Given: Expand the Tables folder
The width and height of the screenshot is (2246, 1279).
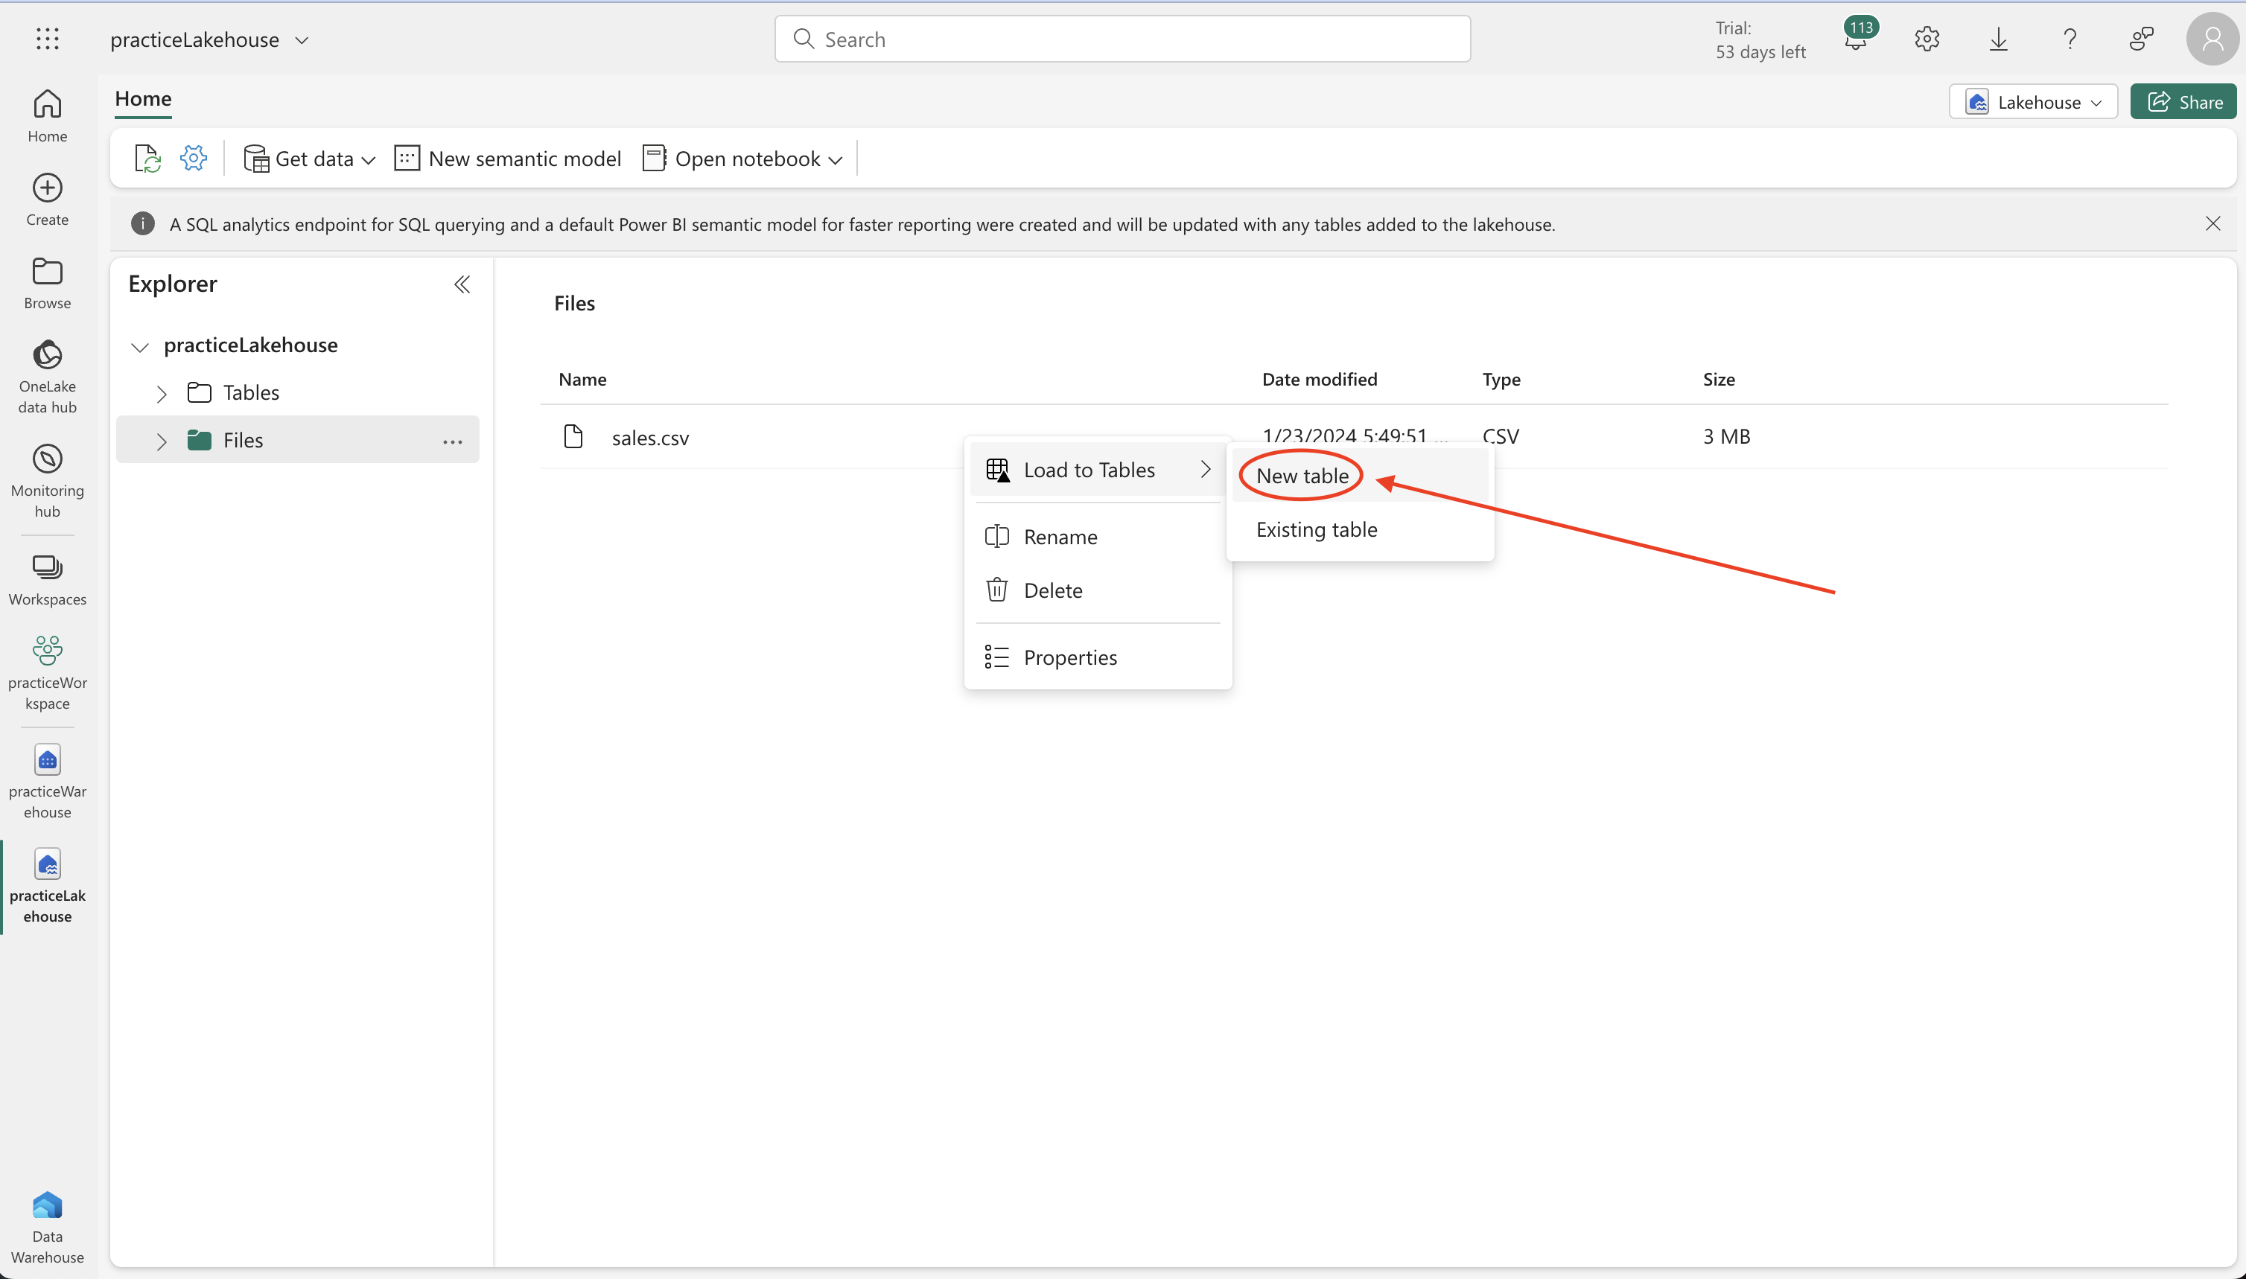Looking at the screenshot, I should click(162, 395).
